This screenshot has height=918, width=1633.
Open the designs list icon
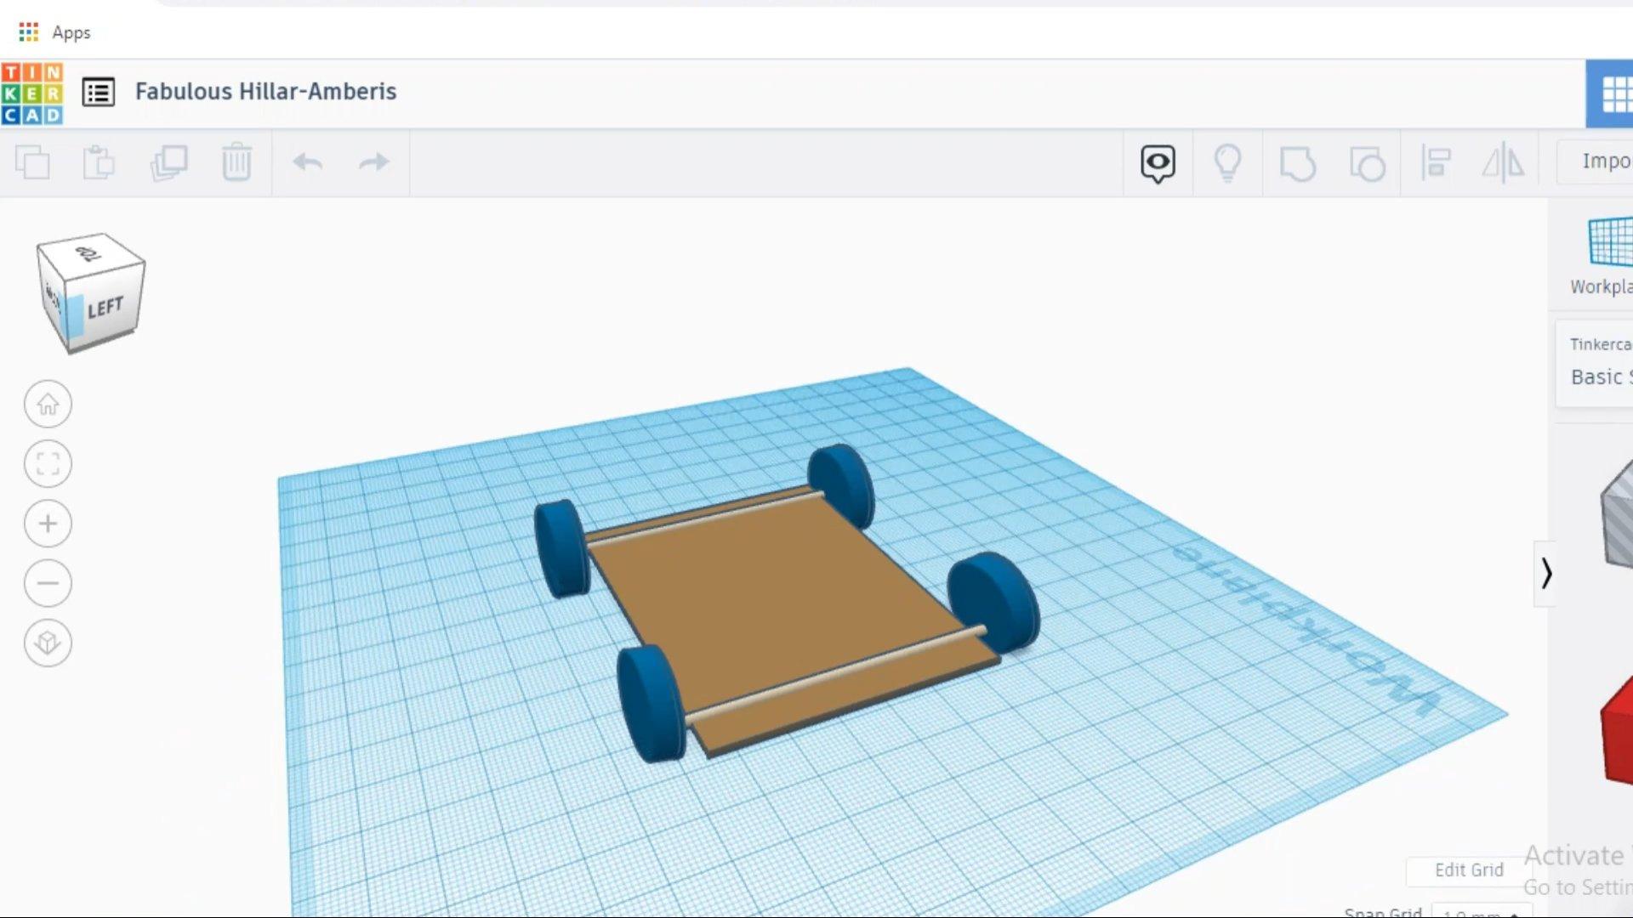coord(99,92)
